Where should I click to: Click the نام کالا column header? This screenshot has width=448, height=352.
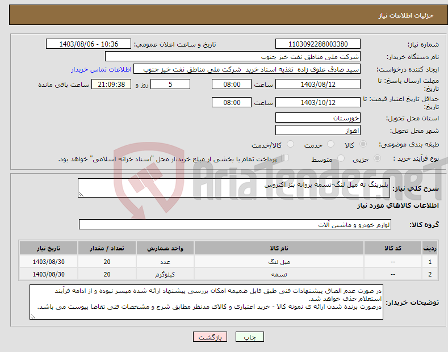(x=279, y=248)
